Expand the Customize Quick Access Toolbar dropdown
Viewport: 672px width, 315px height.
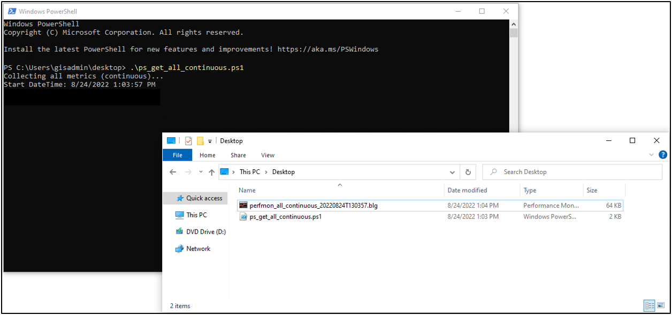(210, 141)
